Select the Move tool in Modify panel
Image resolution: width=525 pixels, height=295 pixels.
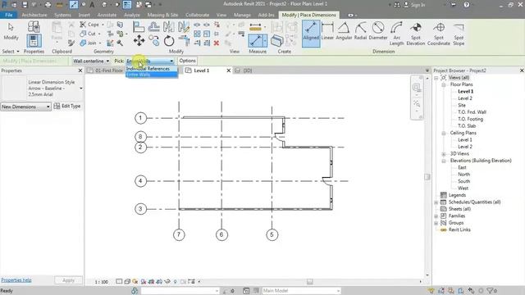pos(139,41)
